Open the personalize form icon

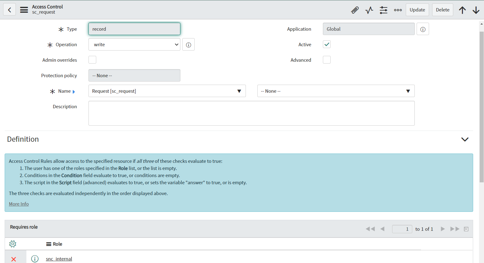click(383, 10)
